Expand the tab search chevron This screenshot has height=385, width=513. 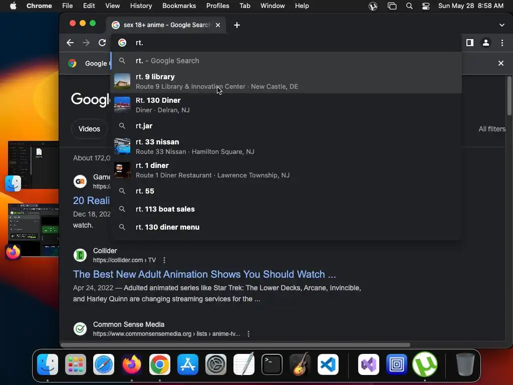tap(502, 25)
